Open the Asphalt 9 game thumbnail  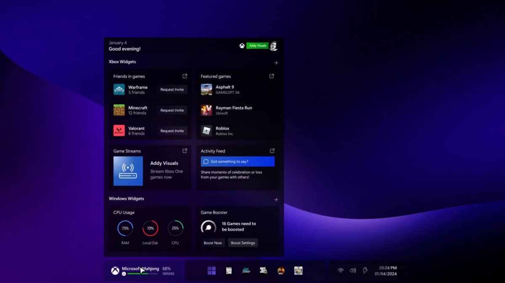[x=206, y=89]
